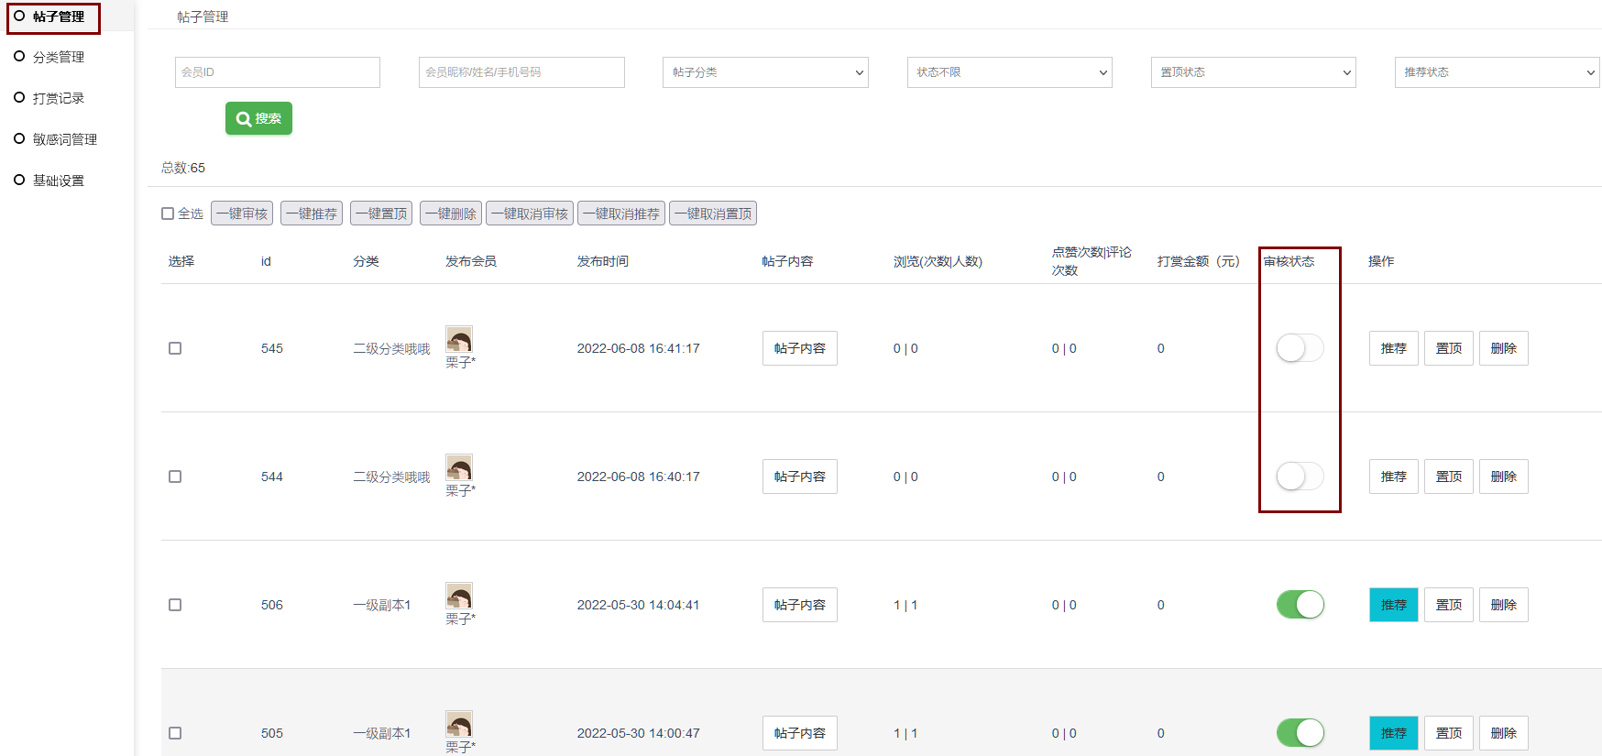The width and height of the screenshot is (1602, 756).
Task: Open the 置顶状态 dropdown
Action: (x=1253, y=72)
